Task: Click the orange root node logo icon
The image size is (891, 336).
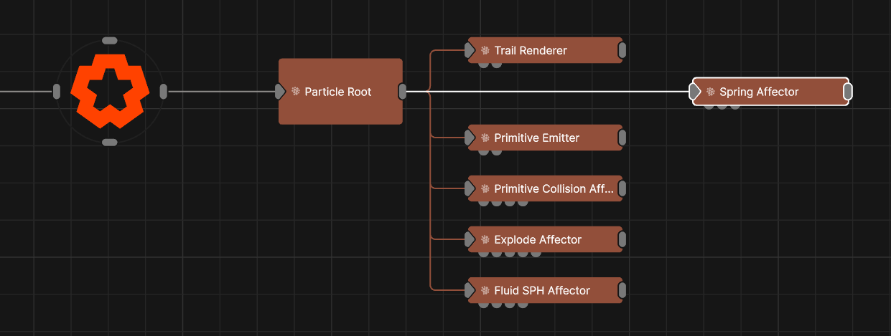Action: [x=110, y=92]
